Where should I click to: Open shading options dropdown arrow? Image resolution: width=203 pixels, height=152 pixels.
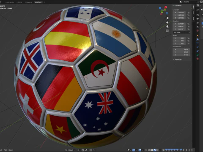pyautogui.click(x=160, y=150)
